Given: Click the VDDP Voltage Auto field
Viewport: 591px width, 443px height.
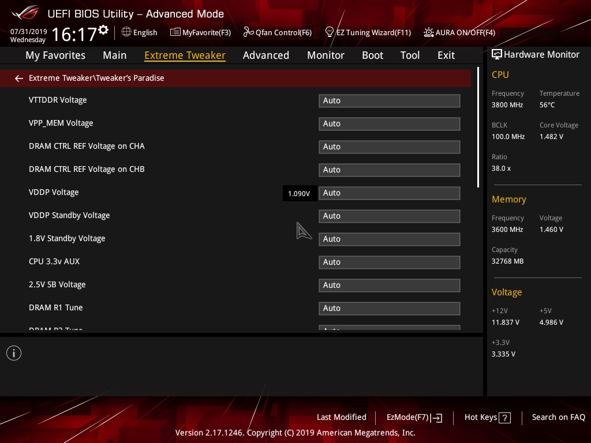Looking at the screenshot, I should 390,193.
